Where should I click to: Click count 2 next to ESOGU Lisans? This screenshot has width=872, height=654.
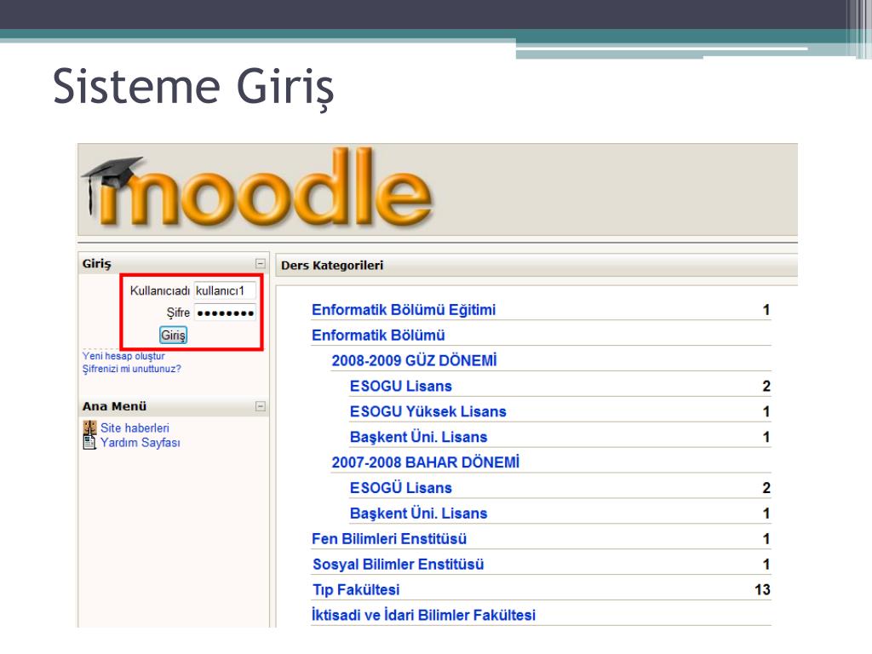pyautogui.click(x=766, y=386)
